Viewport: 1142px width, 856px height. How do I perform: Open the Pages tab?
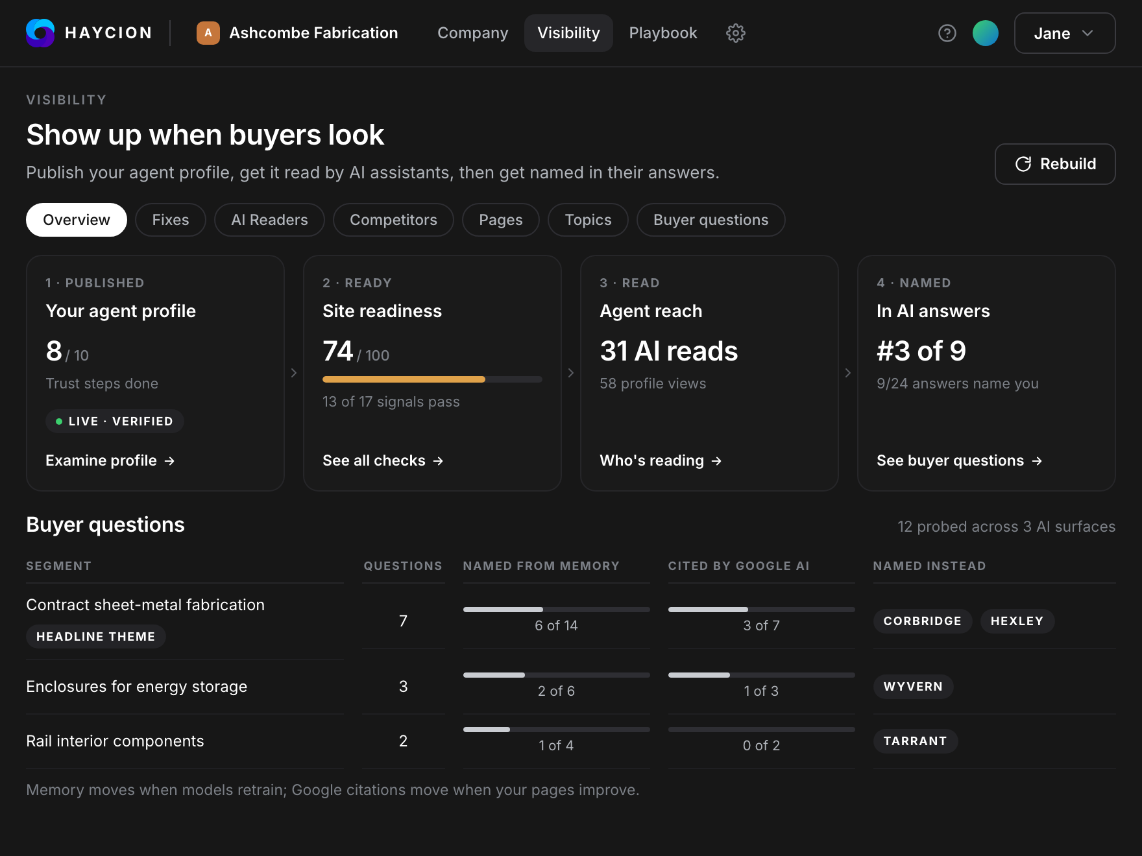pos(500,220)
